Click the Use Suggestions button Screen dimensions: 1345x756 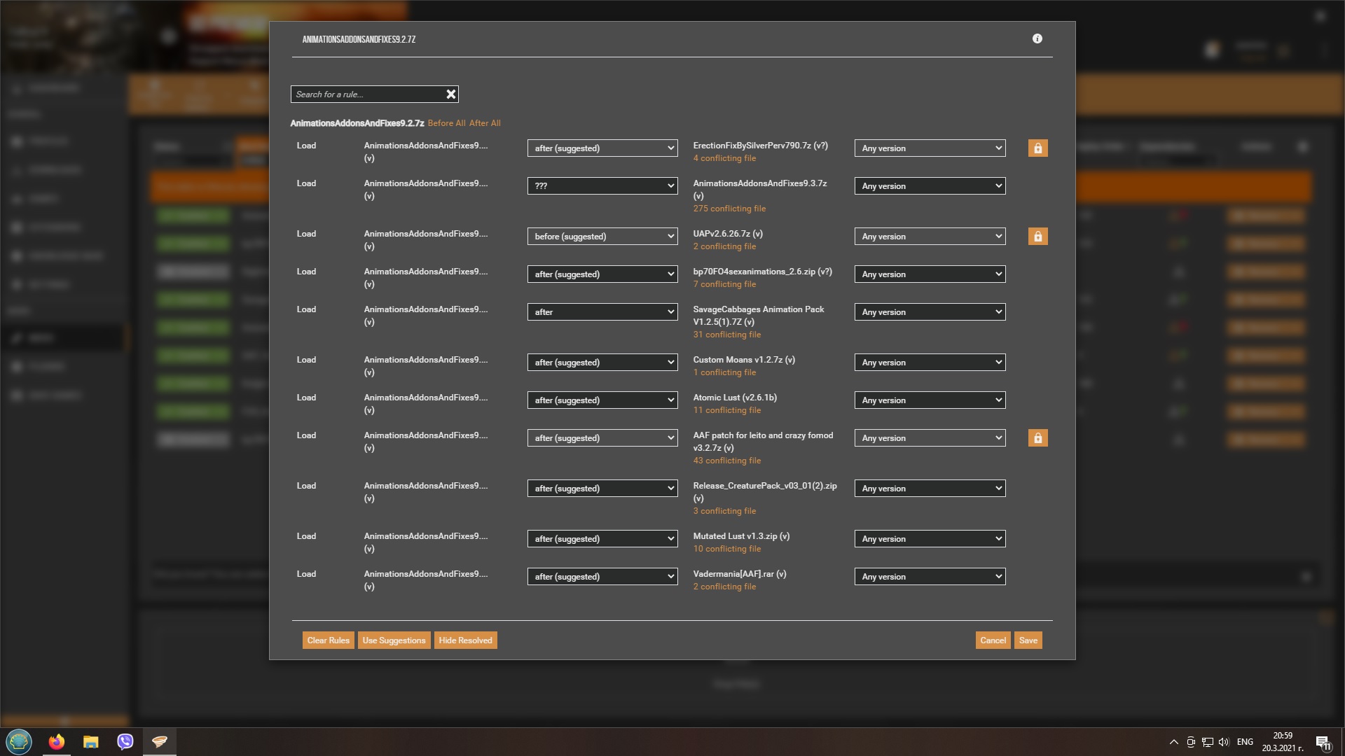(x=394, y=640)
